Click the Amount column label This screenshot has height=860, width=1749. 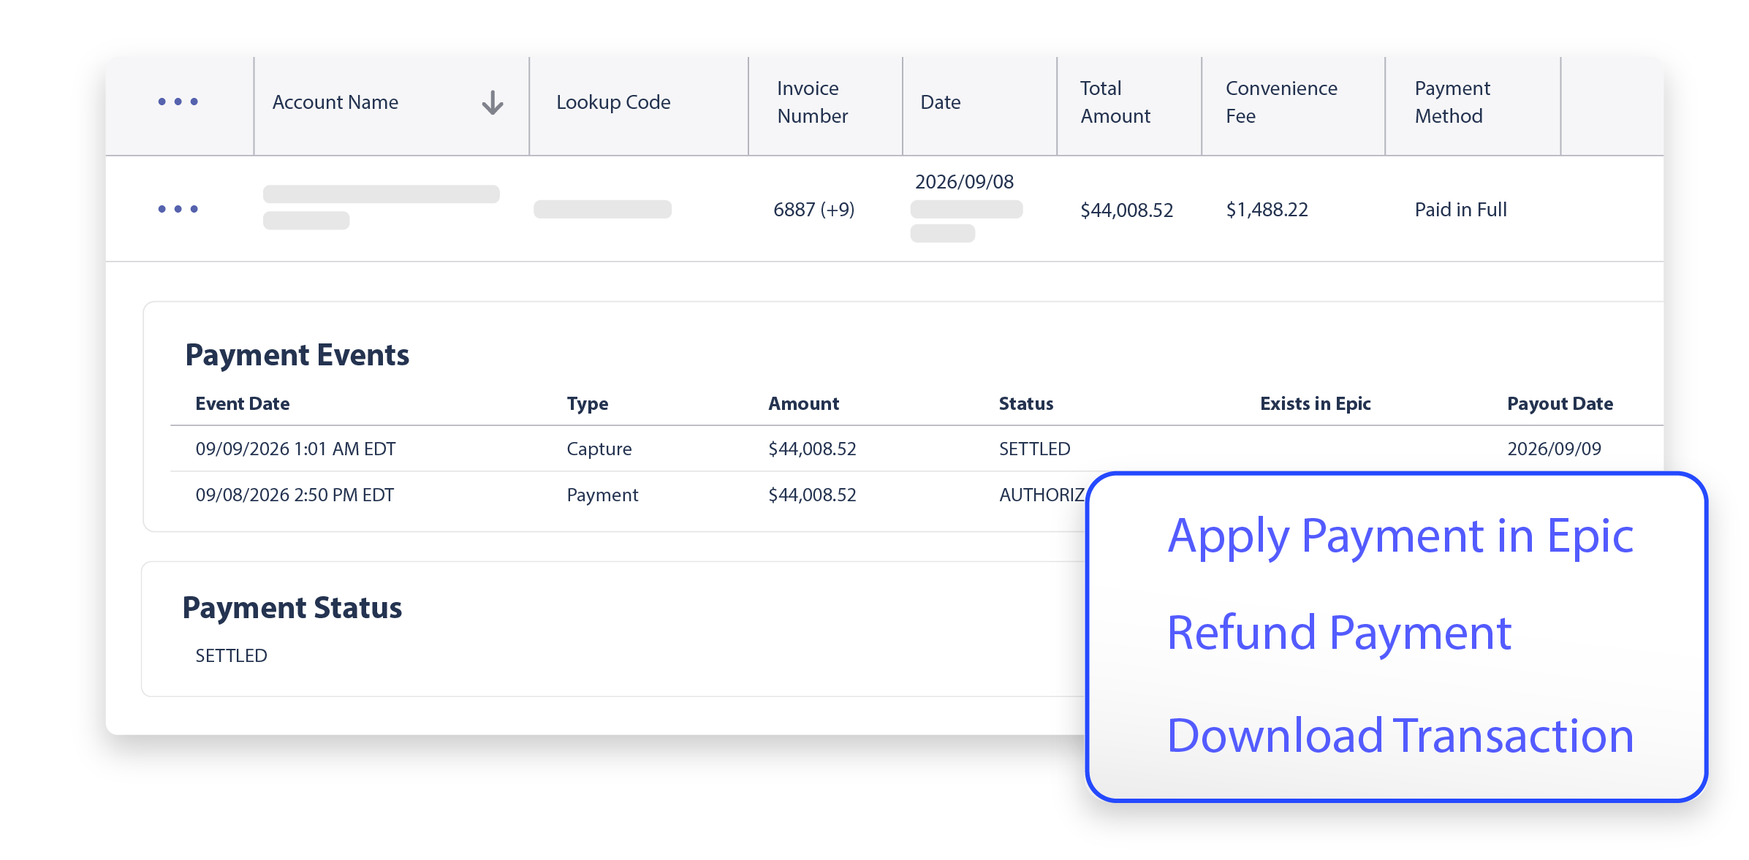[803, 403]
